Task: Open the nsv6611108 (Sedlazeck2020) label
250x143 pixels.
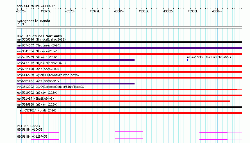Action: pos(39,69)
